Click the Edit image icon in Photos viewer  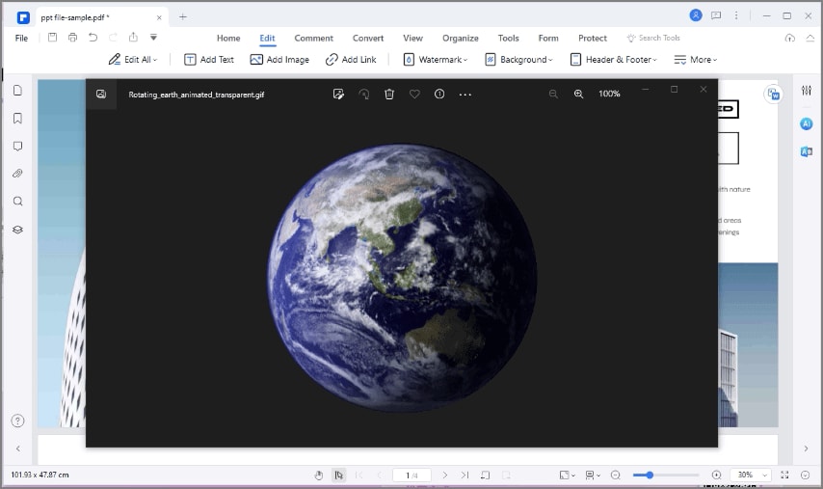point(338,94)
